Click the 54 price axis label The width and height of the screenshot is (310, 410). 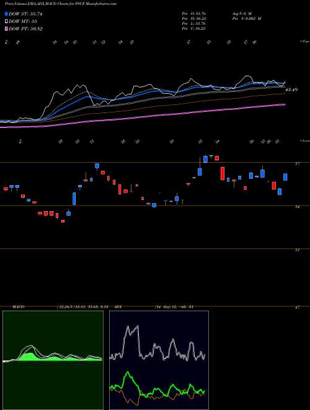[x=297, y=207]
